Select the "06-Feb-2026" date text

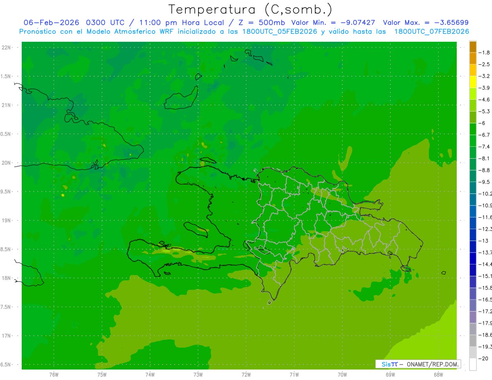(52, 23)
